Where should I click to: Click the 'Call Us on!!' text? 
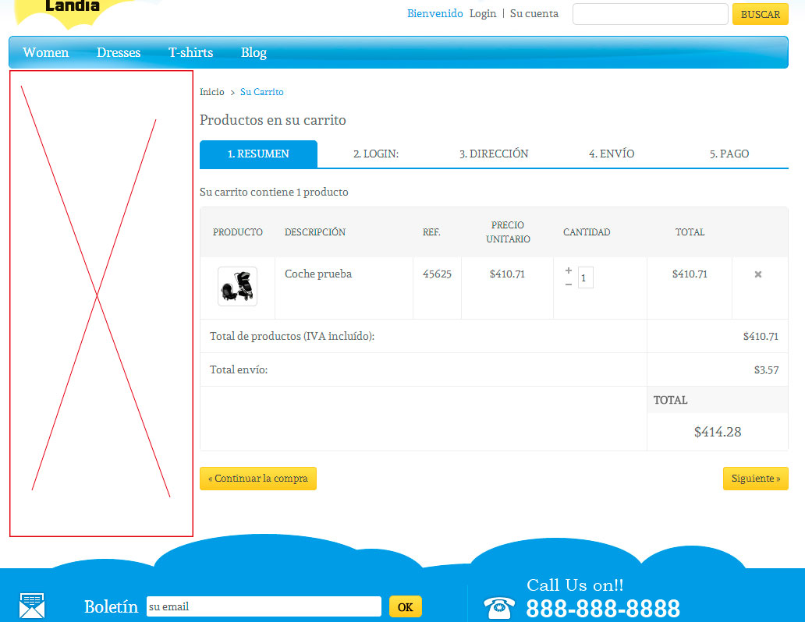pos(575,585)
